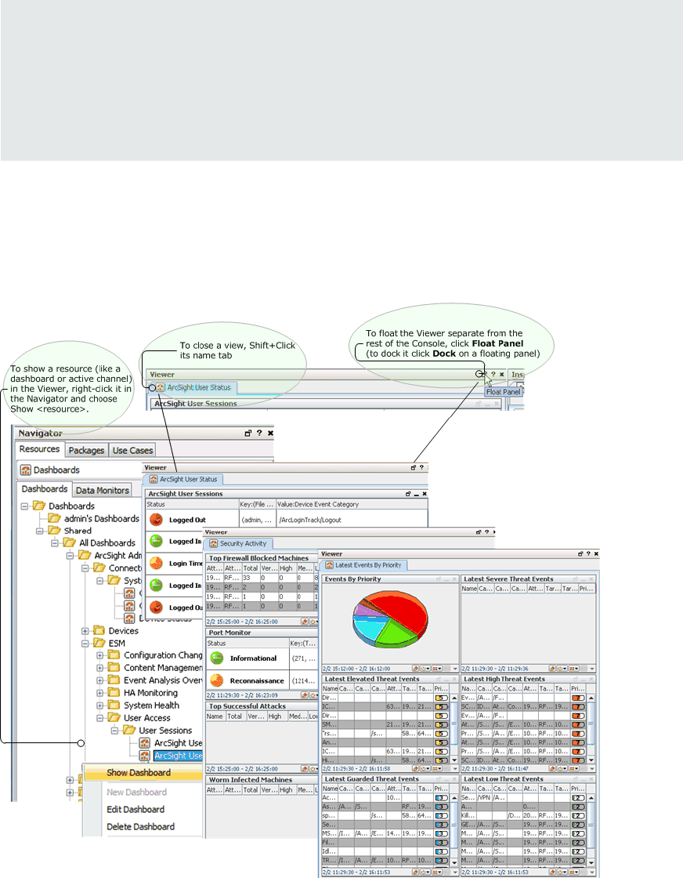Screen dimensions: 683x878
Task: Collapse the User Access folder
Action: [x=99, y=718]
